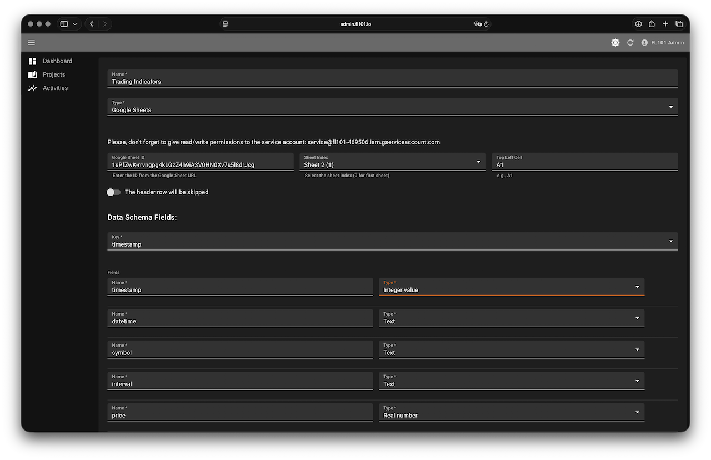This screenshot has width=711, height=460.
Task: Click the Projects map icon
Action: (32, 74)
